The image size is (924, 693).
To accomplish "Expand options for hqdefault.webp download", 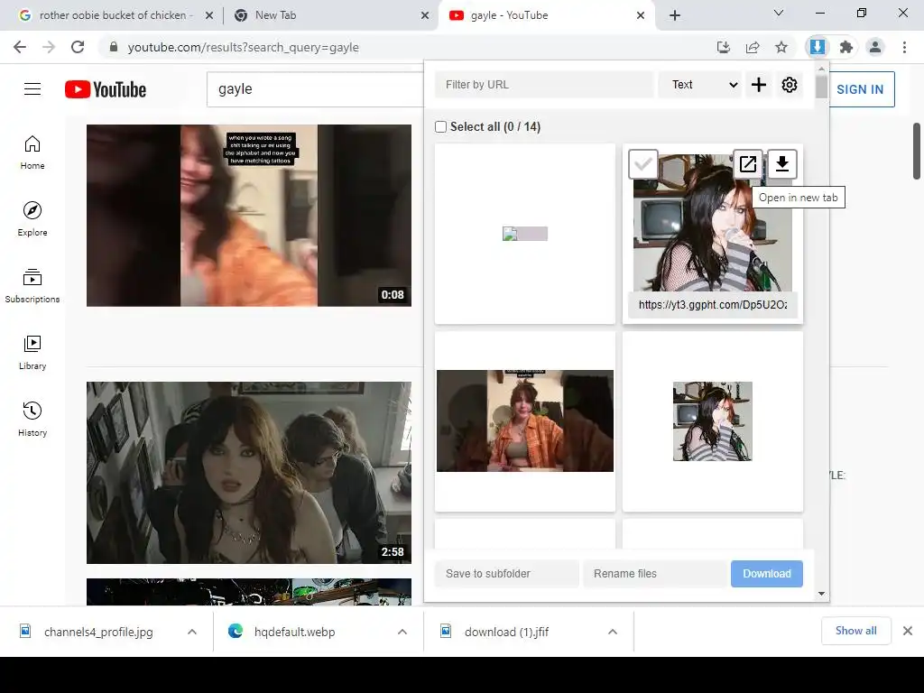I will (402, 632).
